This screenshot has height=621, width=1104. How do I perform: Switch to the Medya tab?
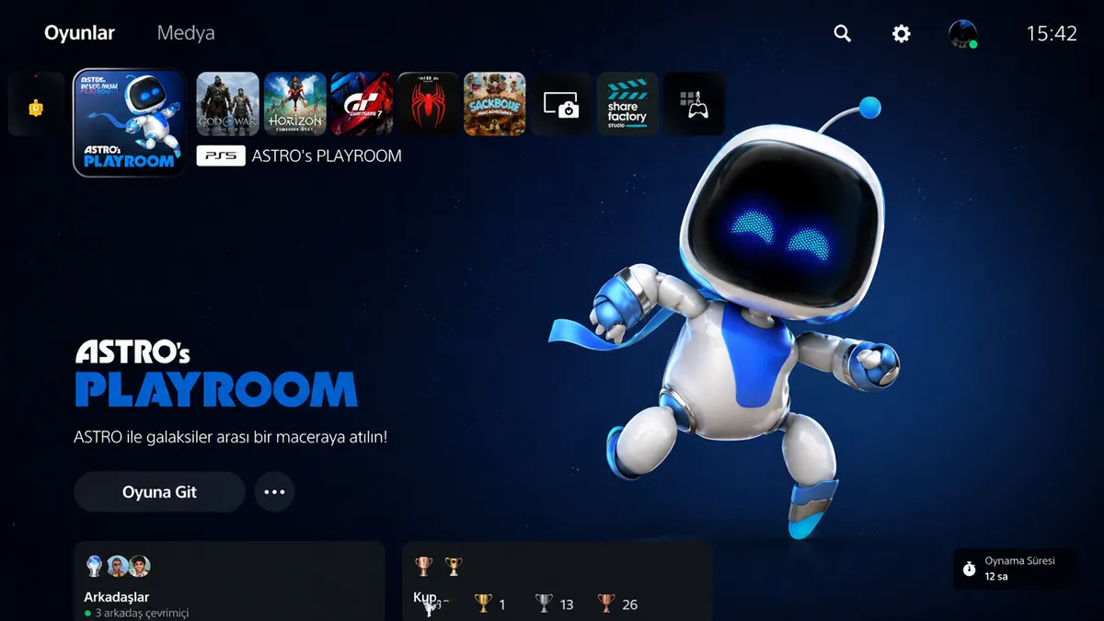186,33
